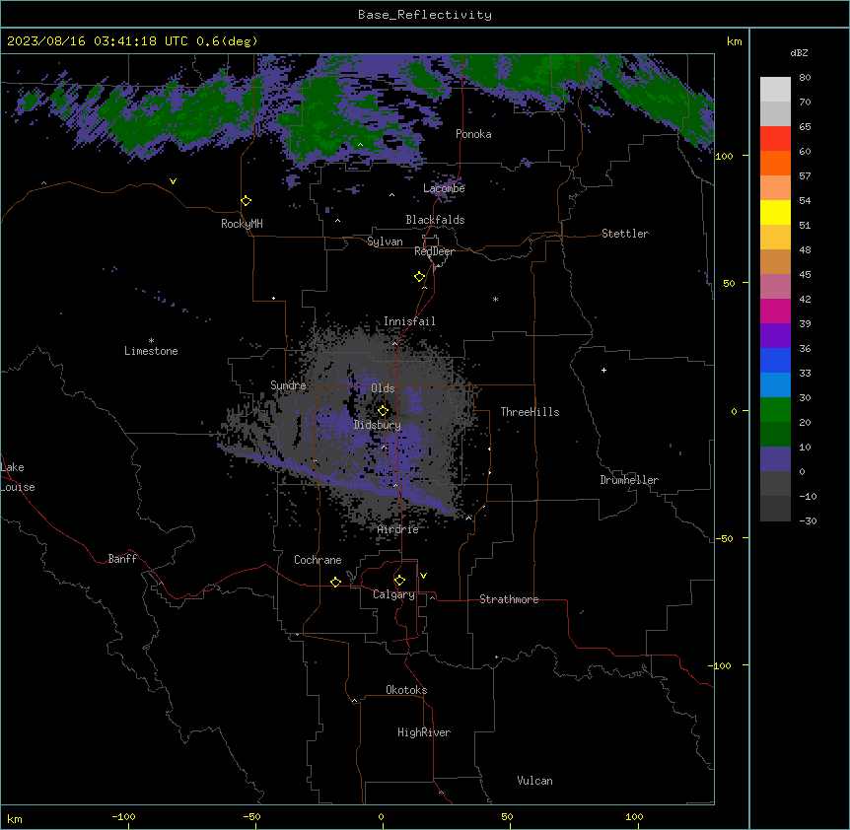Viewport: 850px width, 830px height.
Task: Click the Strathmore label
Action: coord(509,599)
